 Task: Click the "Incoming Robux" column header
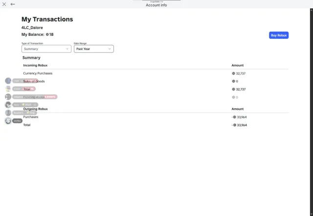click(35, 66)
